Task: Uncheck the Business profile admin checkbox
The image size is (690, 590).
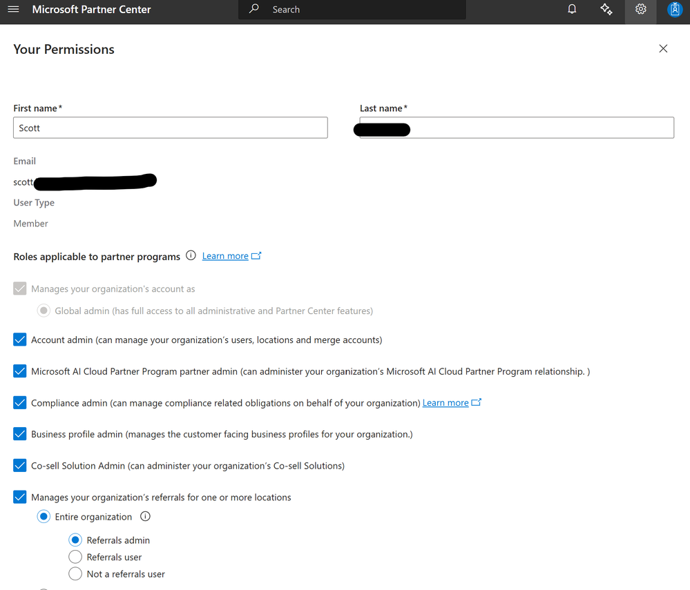Action: pos(20,434)
